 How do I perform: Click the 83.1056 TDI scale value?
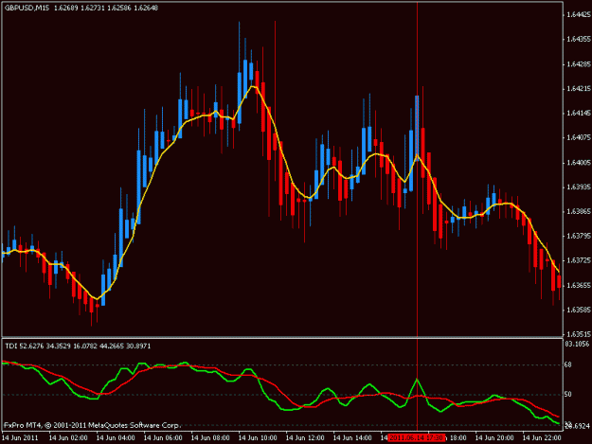(x=577, y=344)
